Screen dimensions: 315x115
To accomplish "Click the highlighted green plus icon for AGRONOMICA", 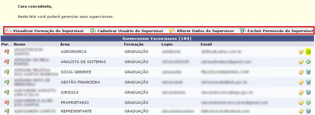I will pos(308,52).
